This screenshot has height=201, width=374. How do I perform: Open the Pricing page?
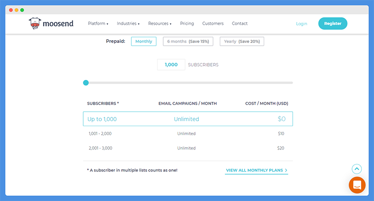187,23
